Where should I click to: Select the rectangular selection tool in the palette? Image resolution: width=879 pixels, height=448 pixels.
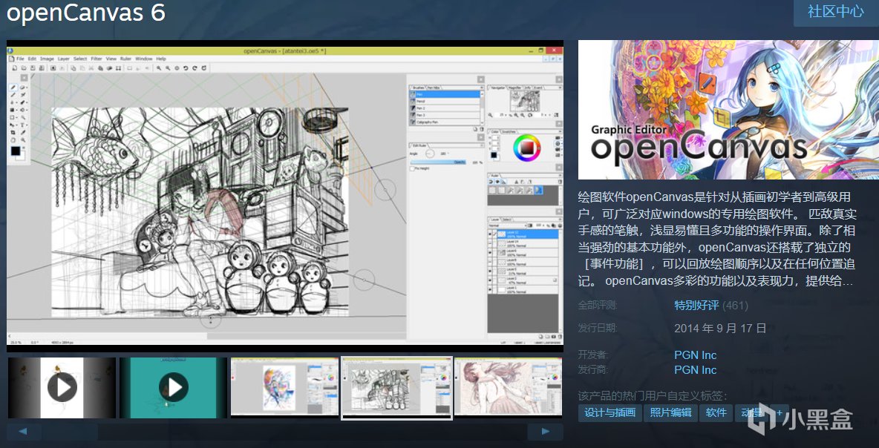tap(13, 118)
